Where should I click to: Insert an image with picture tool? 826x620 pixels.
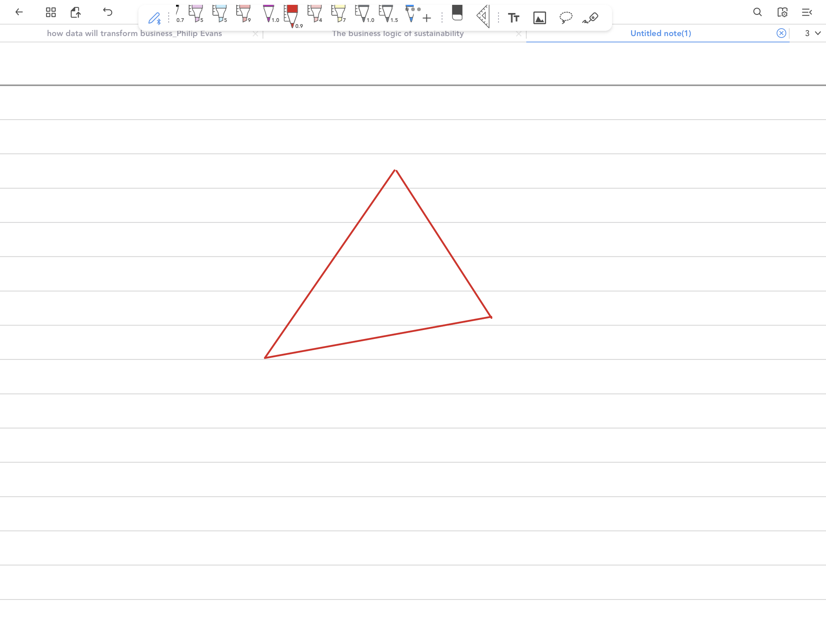[x=539, y=18]
